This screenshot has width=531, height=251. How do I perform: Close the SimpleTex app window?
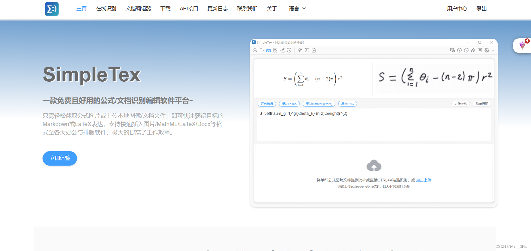[491, 42]
